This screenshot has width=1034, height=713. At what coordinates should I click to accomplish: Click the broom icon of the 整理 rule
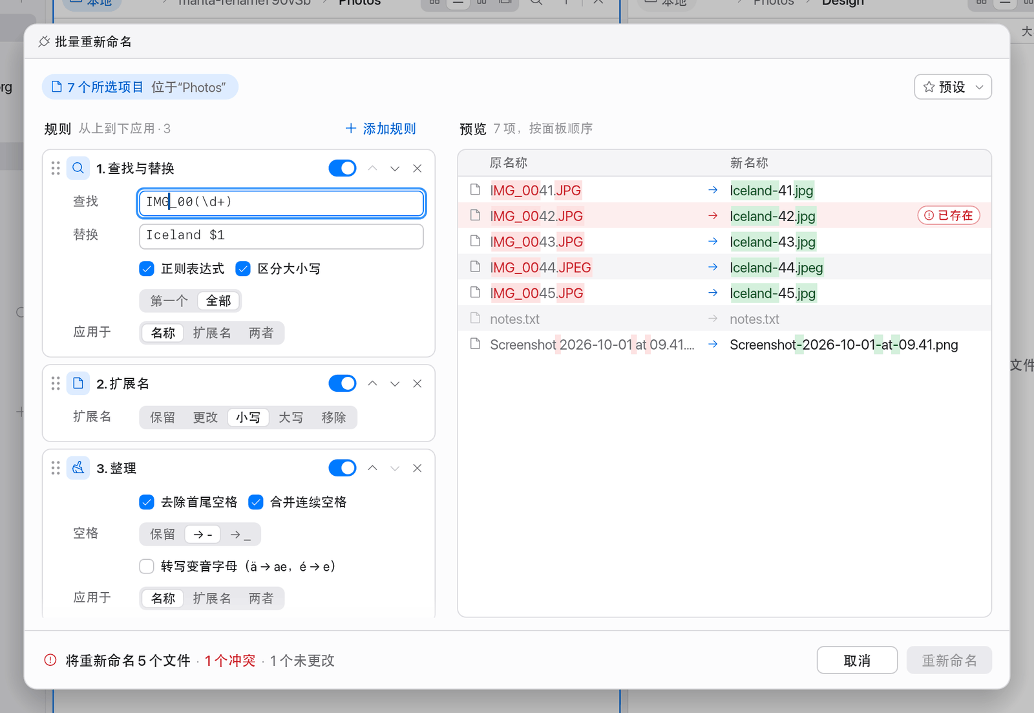coord(78,468)
